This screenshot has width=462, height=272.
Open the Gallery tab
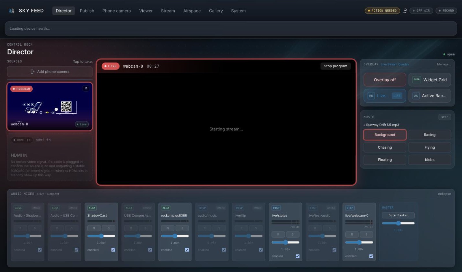click(x=216, y=11)
